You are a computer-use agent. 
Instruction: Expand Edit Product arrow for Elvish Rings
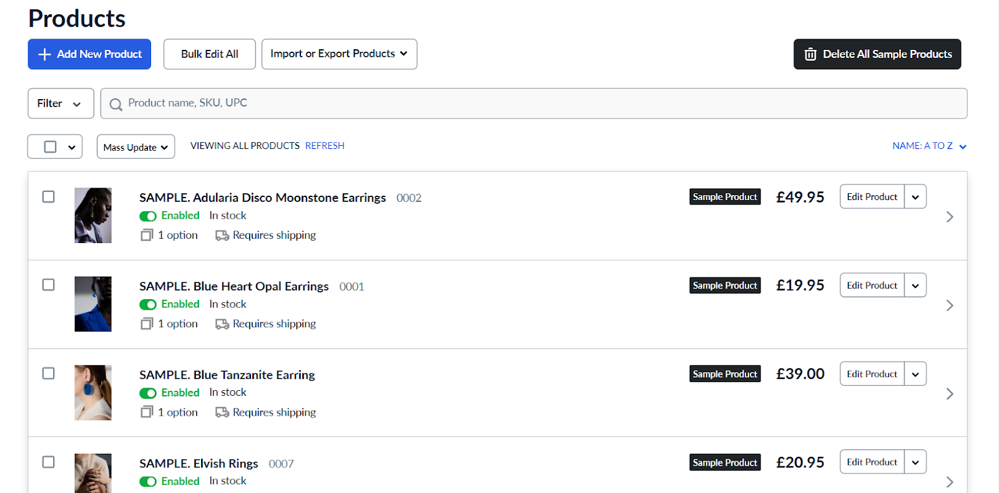(915, 462)
